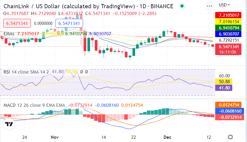Select the MACD 12 26 close 9 legend
This screenshot has width=247, height=142.
[x=34, y=105]
